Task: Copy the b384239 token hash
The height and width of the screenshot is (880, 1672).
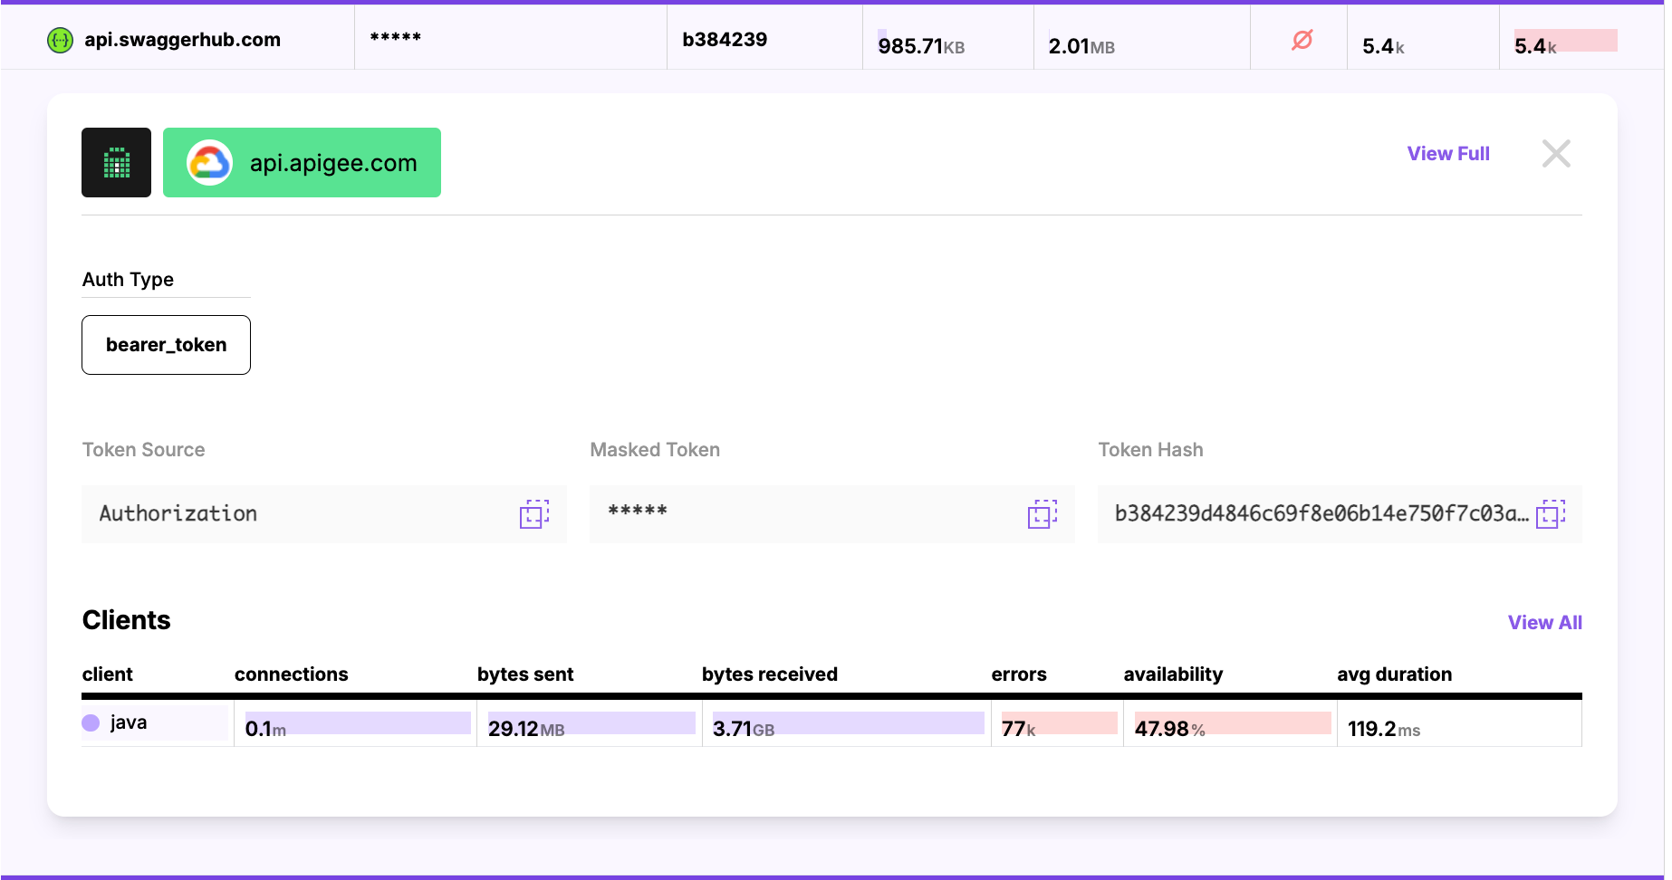Action: tap(1551, 513)
